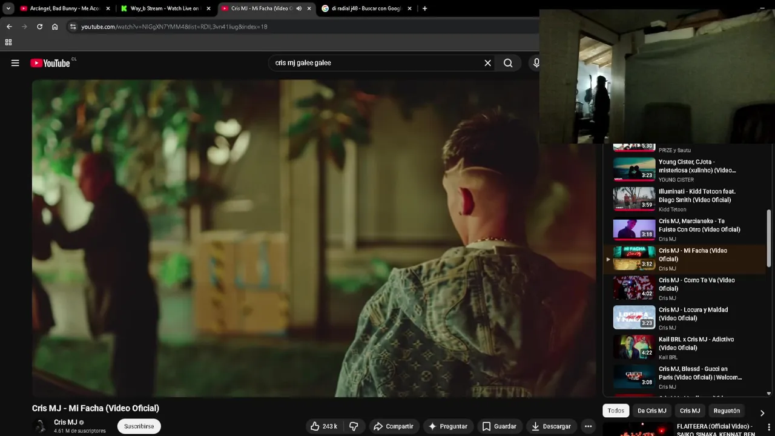775x436 pixels.
Task: Reload the current page
Action: point(39,27)
